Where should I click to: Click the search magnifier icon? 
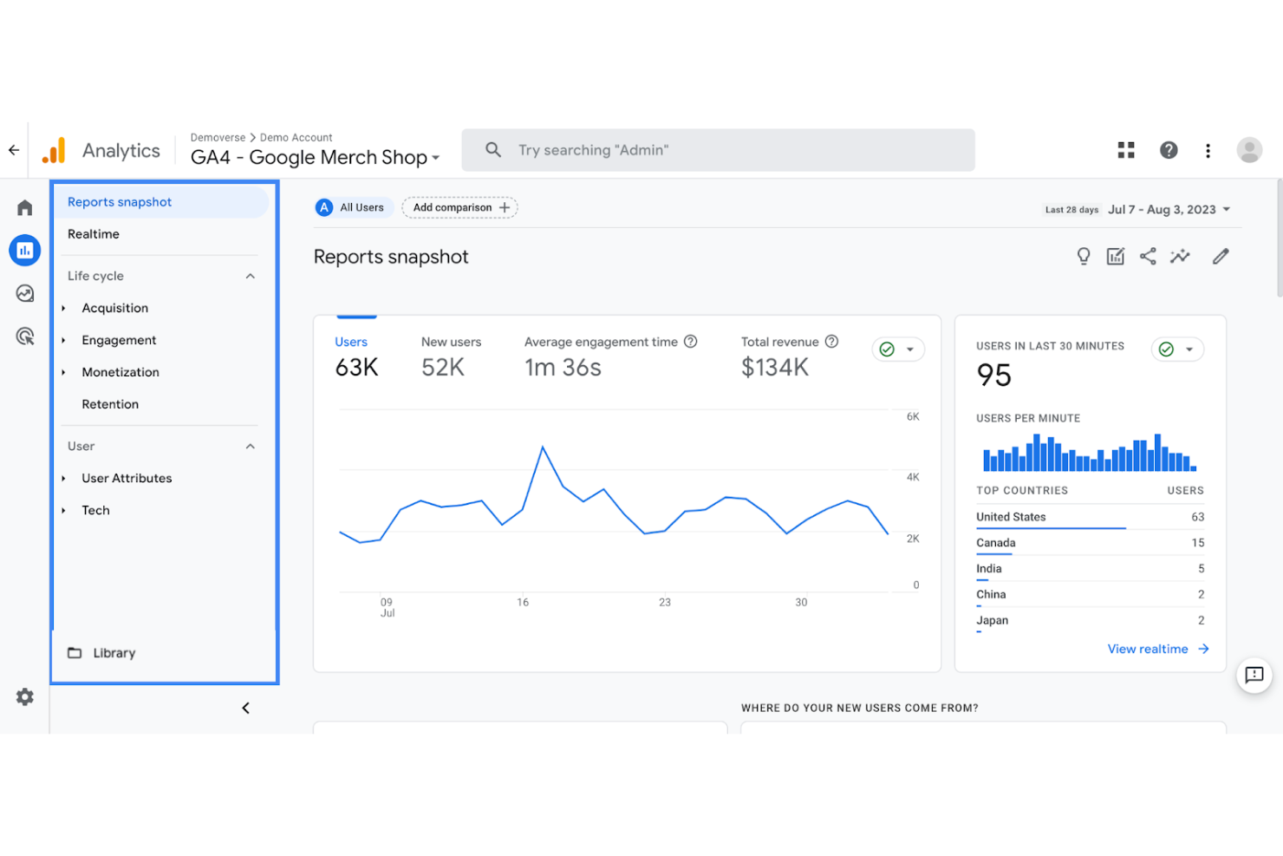493,150
